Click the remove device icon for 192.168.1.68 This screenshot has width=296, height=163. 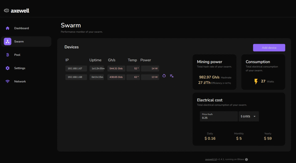coord(172,76)
